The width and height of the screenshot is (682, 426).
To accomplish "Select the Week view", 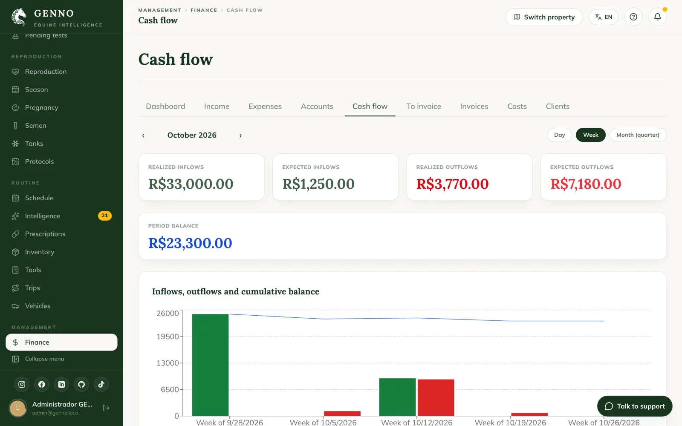I will 591,135.
